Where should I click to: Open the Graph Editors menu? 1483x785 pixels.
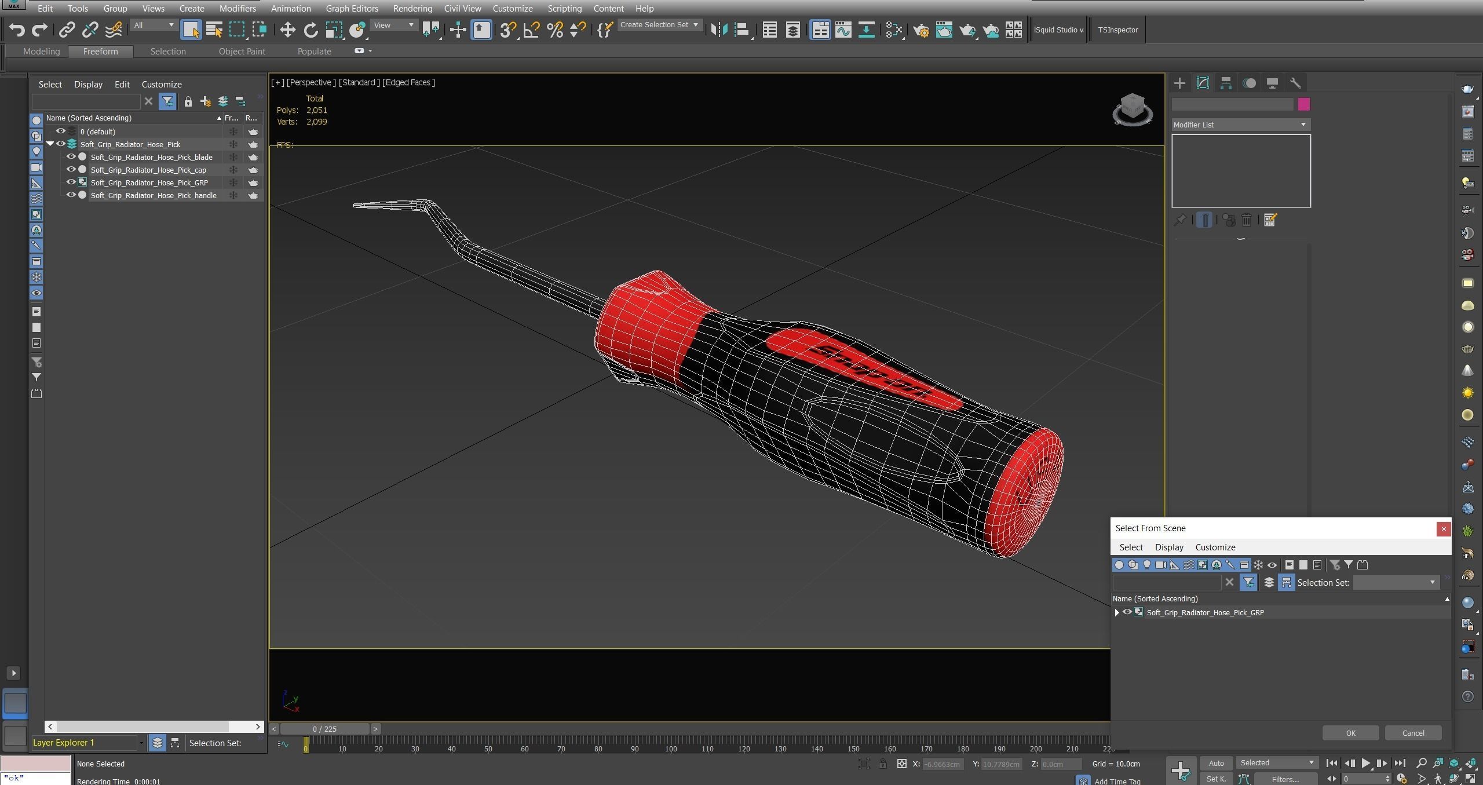click(x=351, y=9)
